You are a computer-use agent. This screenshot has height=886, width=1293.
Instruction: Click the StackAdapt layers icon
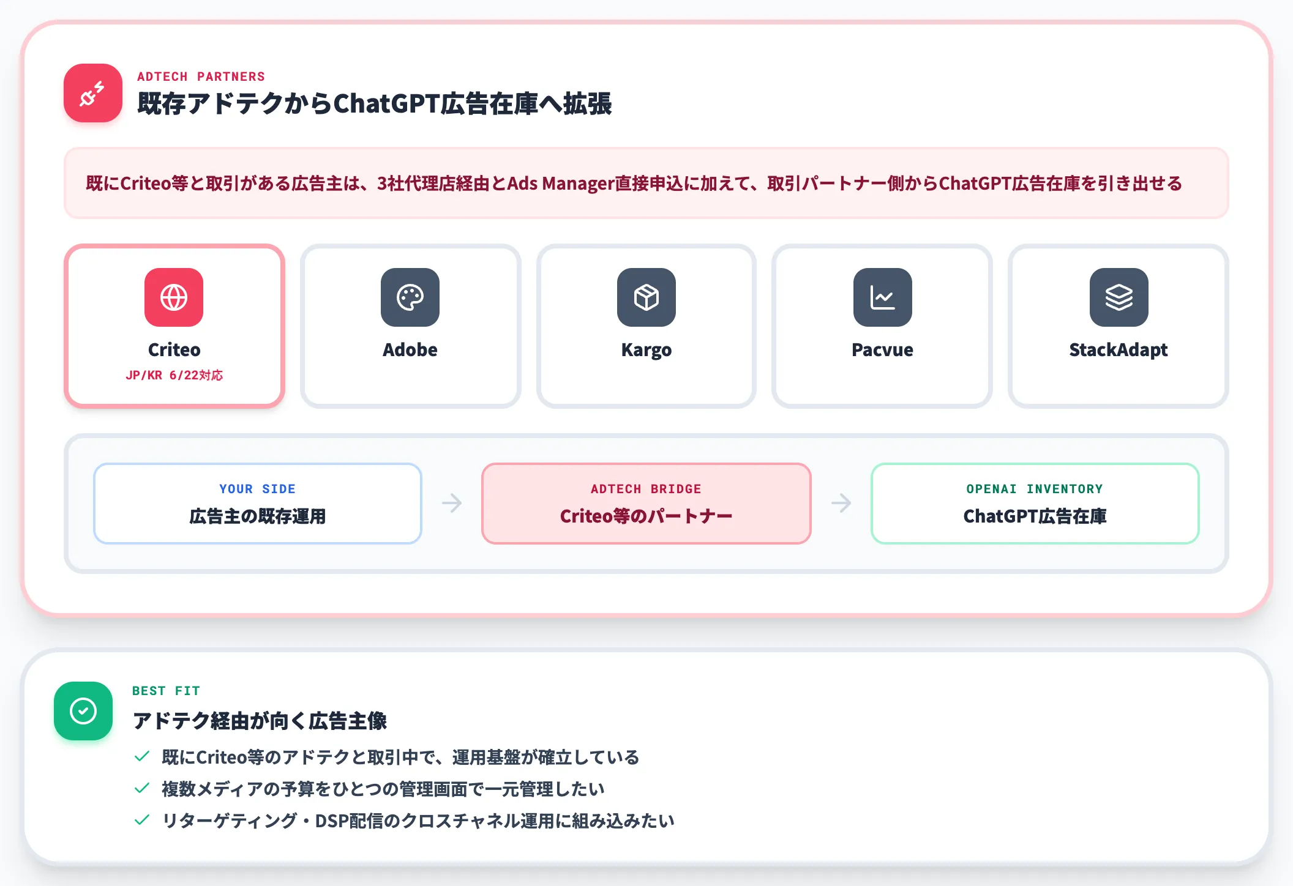pos(1119,297)
